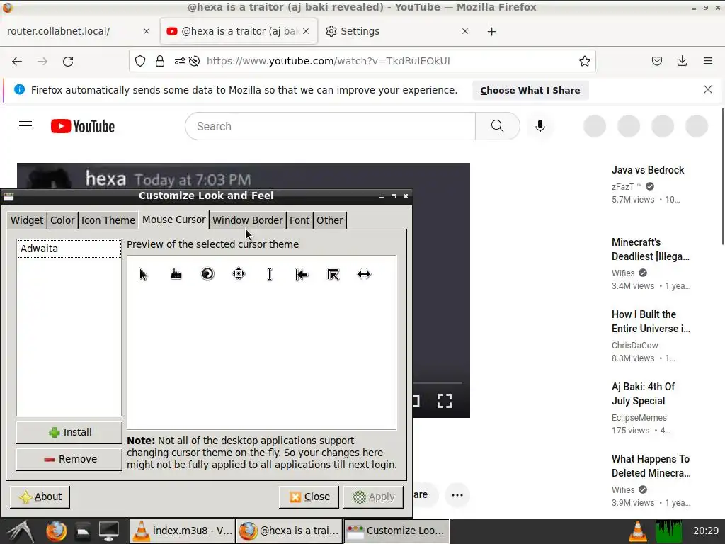Switch to the Widget tab

click(27, 220)
